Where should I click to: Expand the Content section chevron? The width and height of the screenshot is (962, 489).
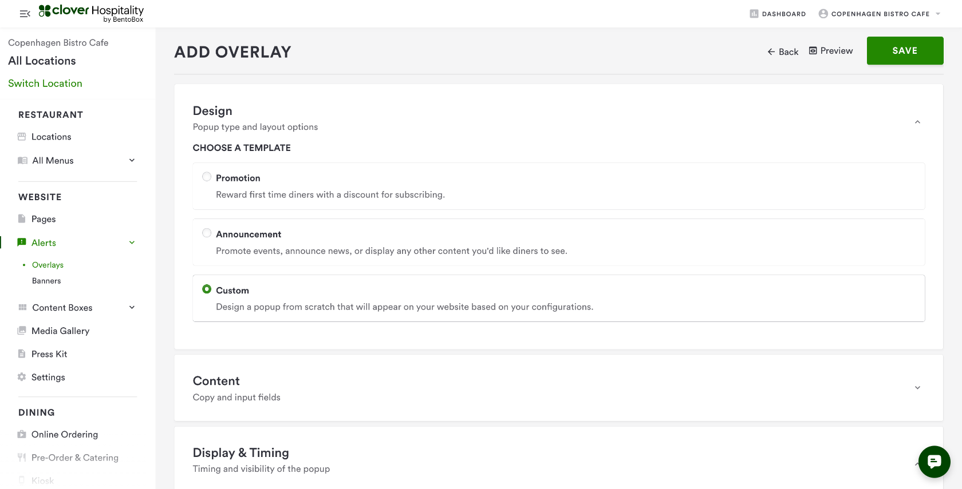917,388
